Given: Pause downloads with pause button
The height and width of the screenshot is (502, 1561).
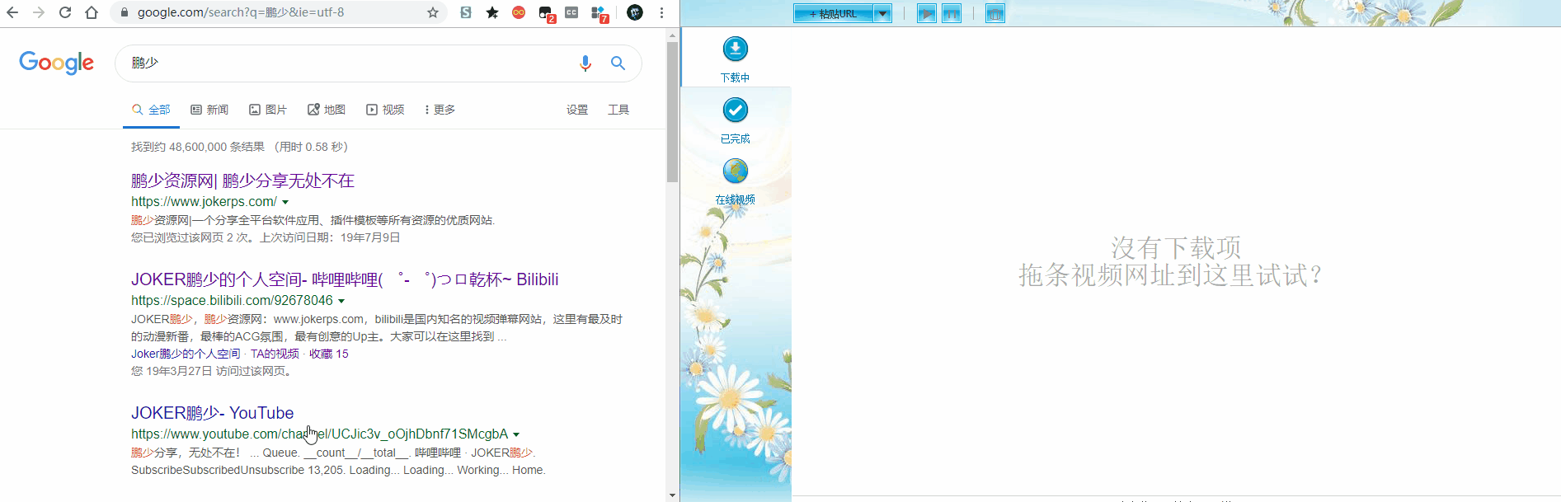Looking at the screenshot, I should [x=952, y=13].
